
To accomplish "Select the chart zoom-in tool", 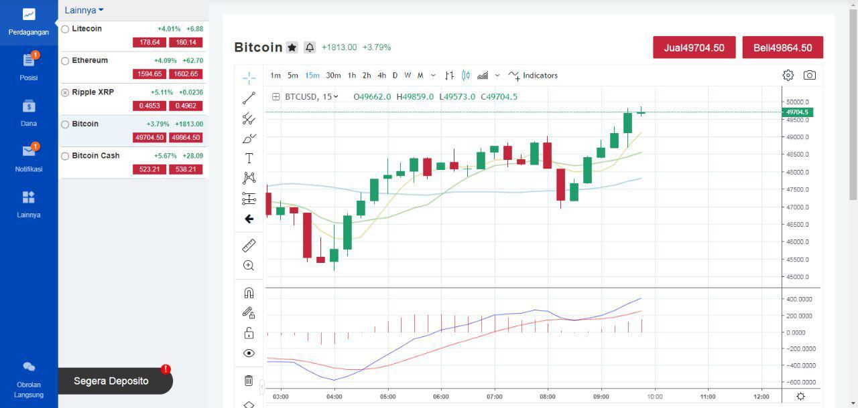I will click(249, 266).
